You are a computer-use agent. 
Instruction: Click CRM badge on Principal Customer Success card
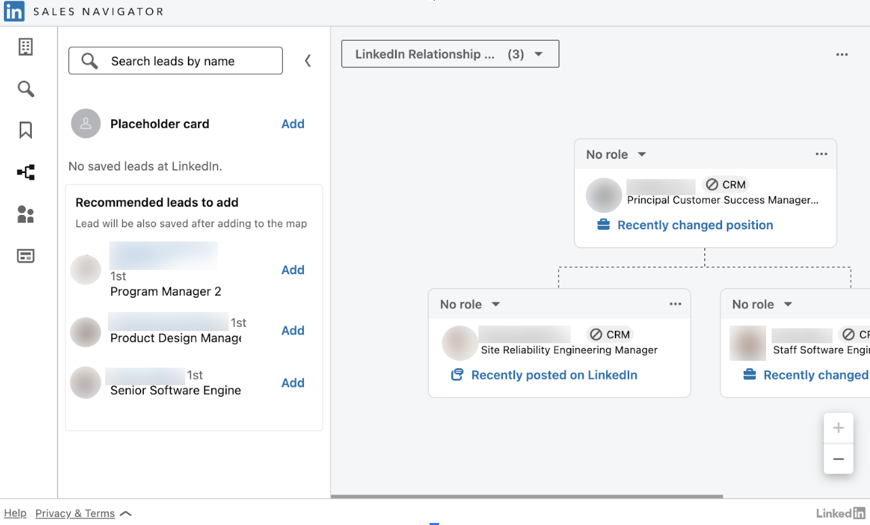(x=725, y=184)
